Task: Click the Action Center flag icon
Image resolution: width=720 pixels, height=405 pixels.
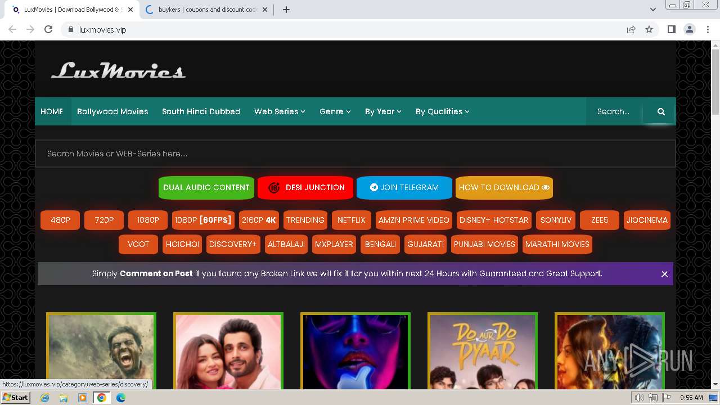Action: click(x=667, y=398)
